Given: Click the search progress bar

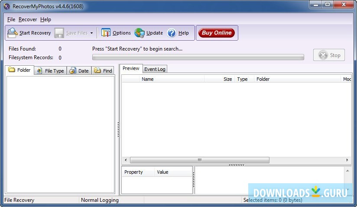Looking at the screenshot, I should tap(198, 57).
